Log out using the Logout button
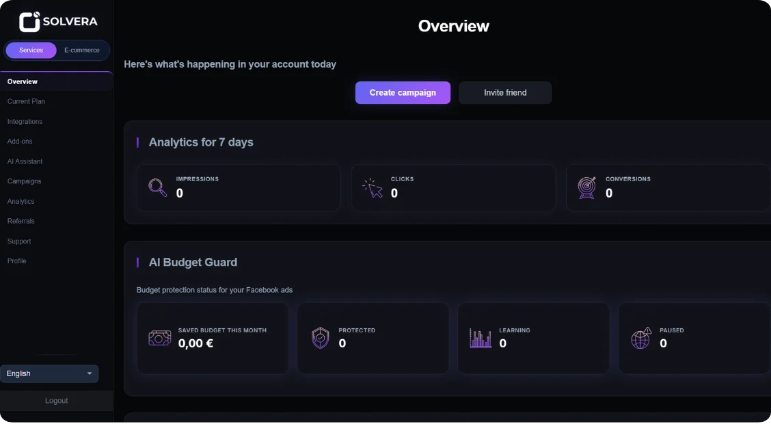 (x=56, y=401)
